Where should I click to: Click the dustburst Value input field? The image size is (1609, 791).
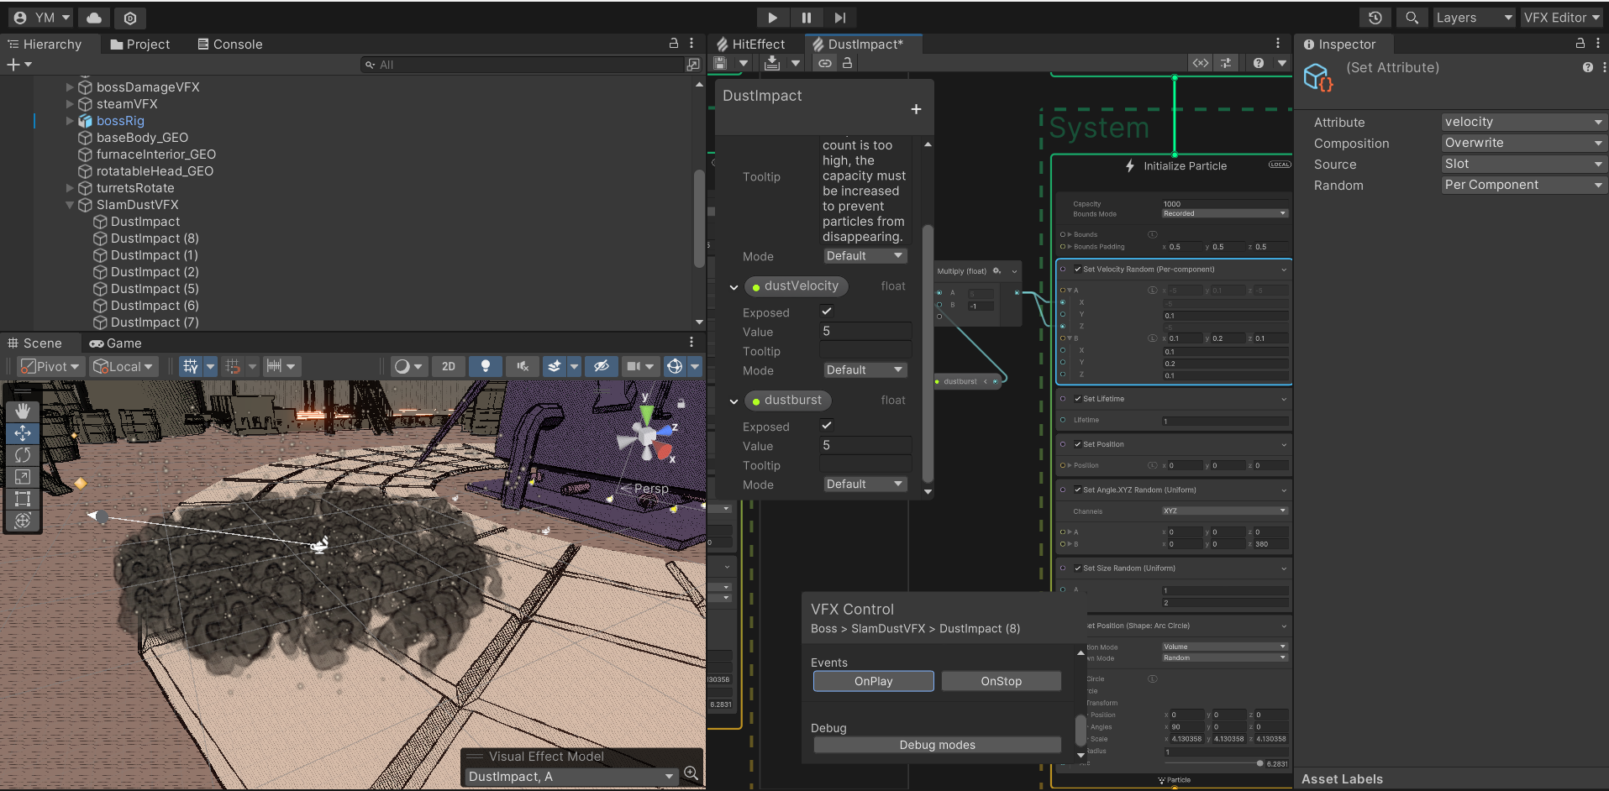click(865, 446)
